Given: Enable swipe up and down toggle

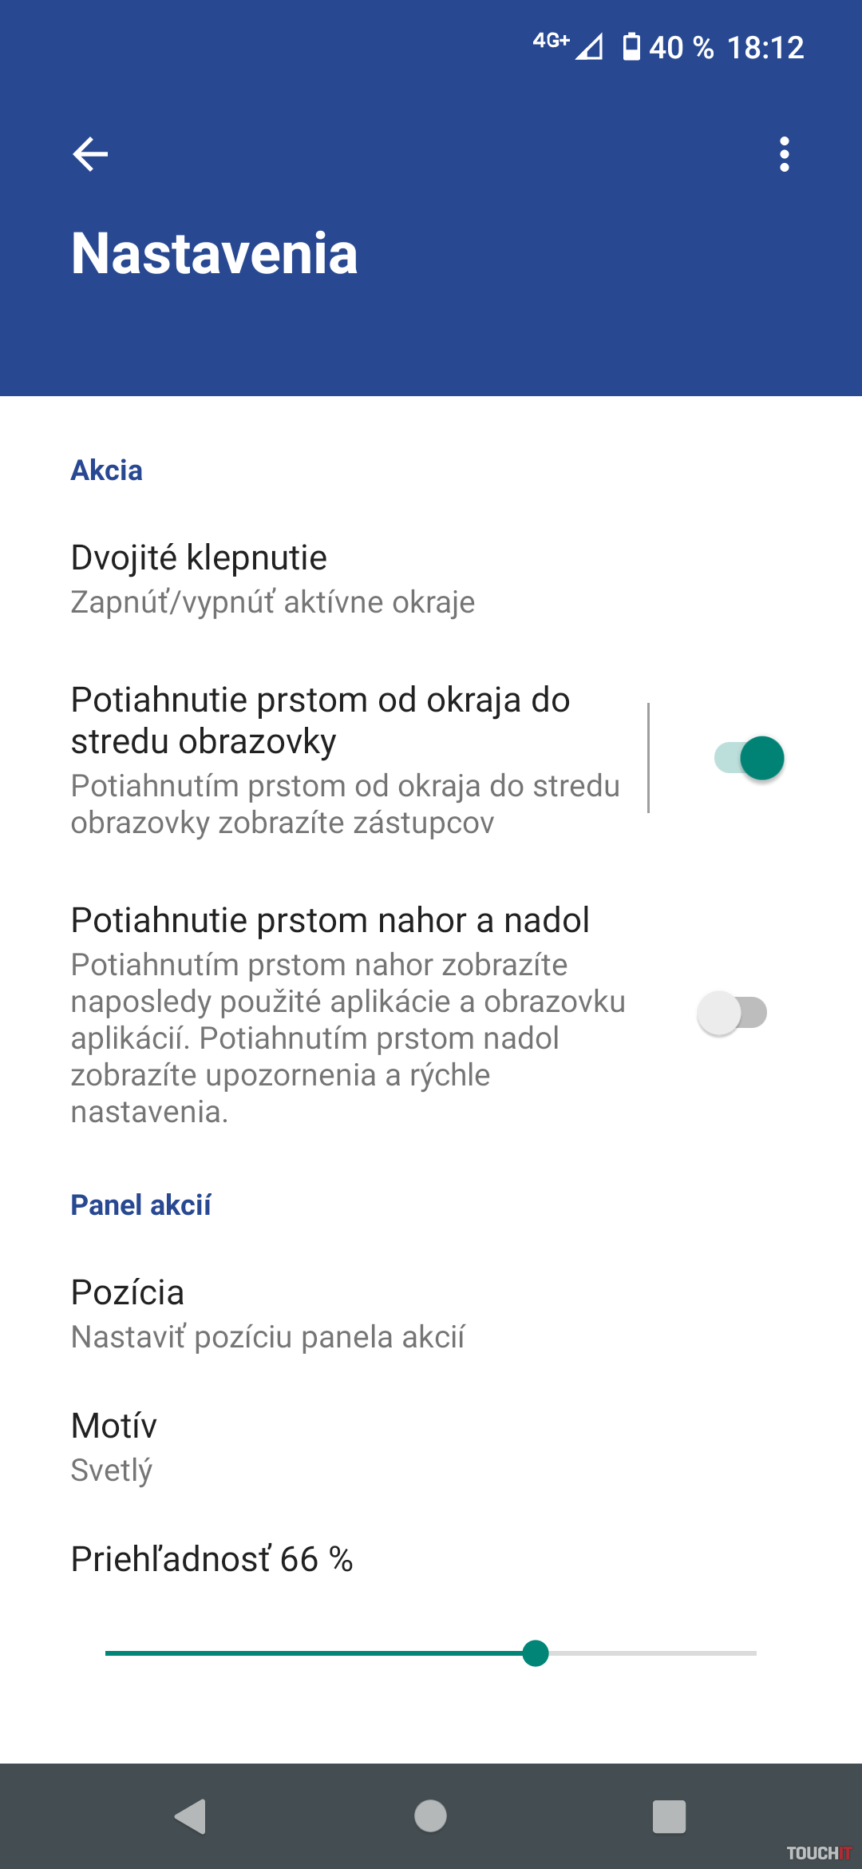Looking at the screenshot, I should point(732,1013).
